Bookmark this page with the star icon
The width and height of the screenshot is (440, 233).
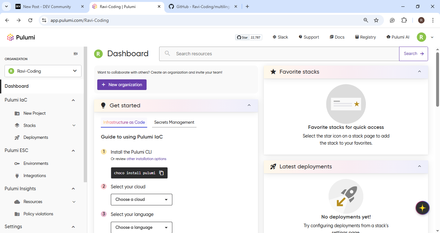coord(376,20)
